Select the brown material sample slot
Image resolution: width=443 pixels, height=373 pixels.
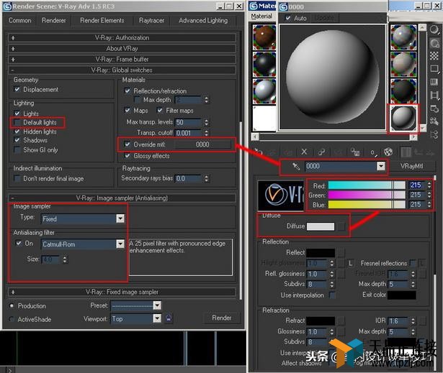point(264,37)
